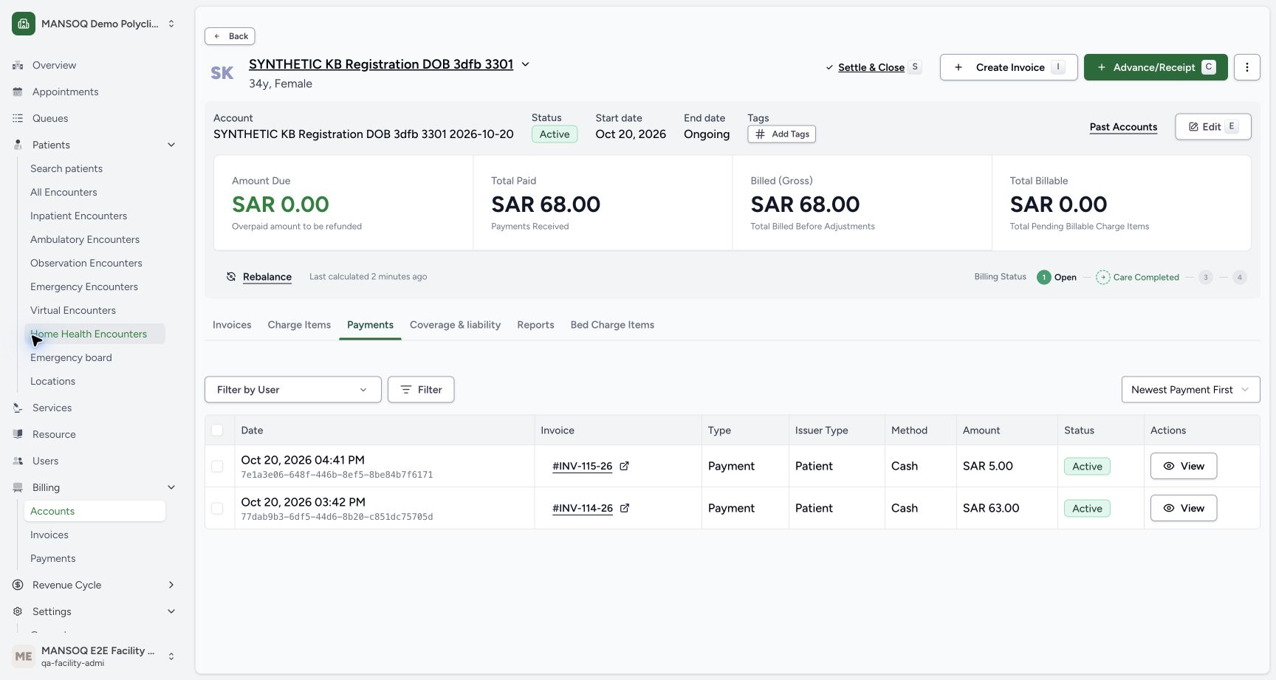
Task: Click the MANSOQ Demo Polyclinic logo icon
Action: point(24,24)
